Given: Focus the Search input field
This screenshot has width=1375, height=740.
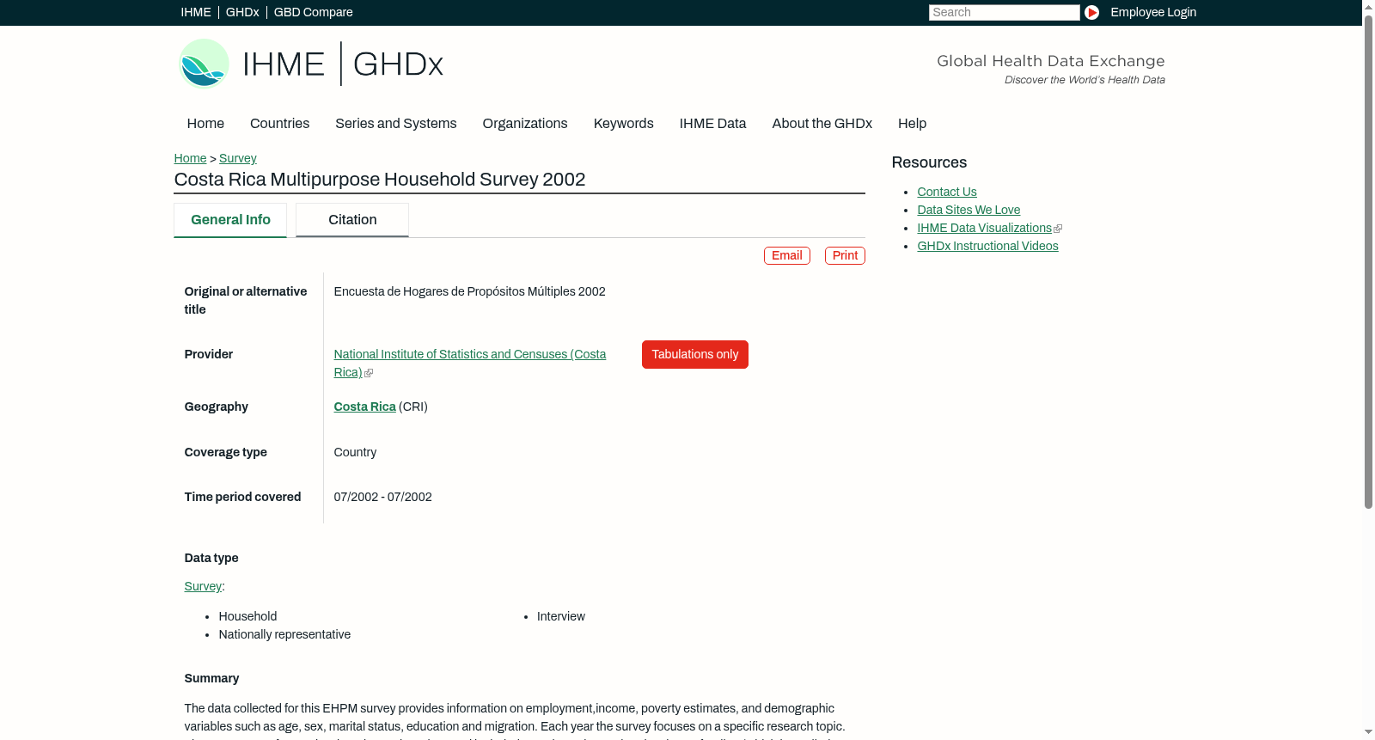Looking at the screenshot, I should click(x=1004, y=12).
